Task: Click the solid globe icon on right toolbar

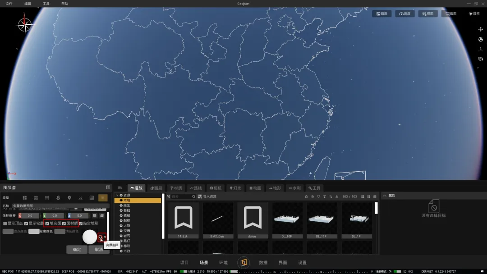Action: pos(481,39)
